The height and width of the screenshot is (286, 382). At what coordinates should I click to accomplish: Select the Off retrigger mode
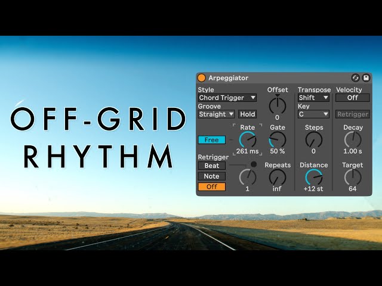point(212,186)
